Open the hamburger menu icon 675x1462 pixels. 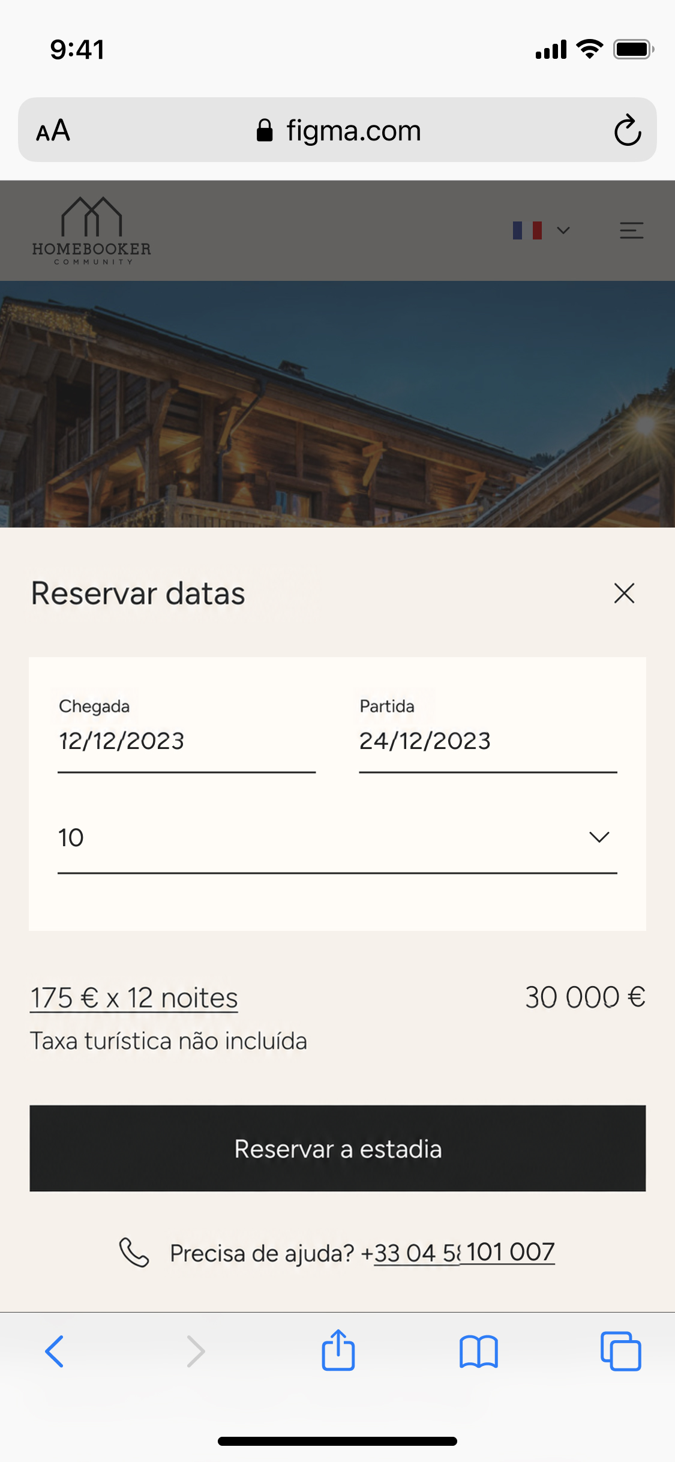click(631, 230)
